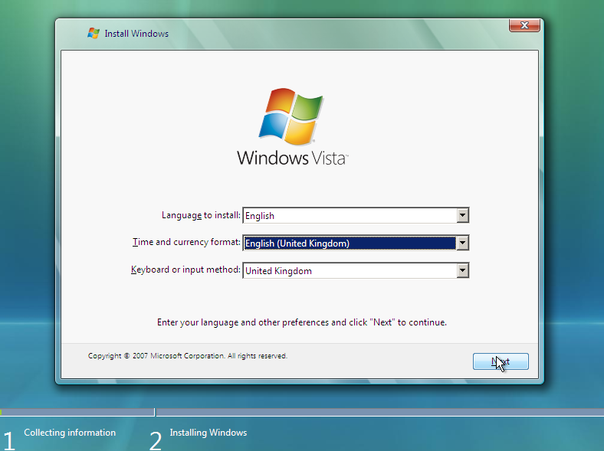Open the Language to install dropdown arrow
The image size is (604, 451).
(463, 215)
